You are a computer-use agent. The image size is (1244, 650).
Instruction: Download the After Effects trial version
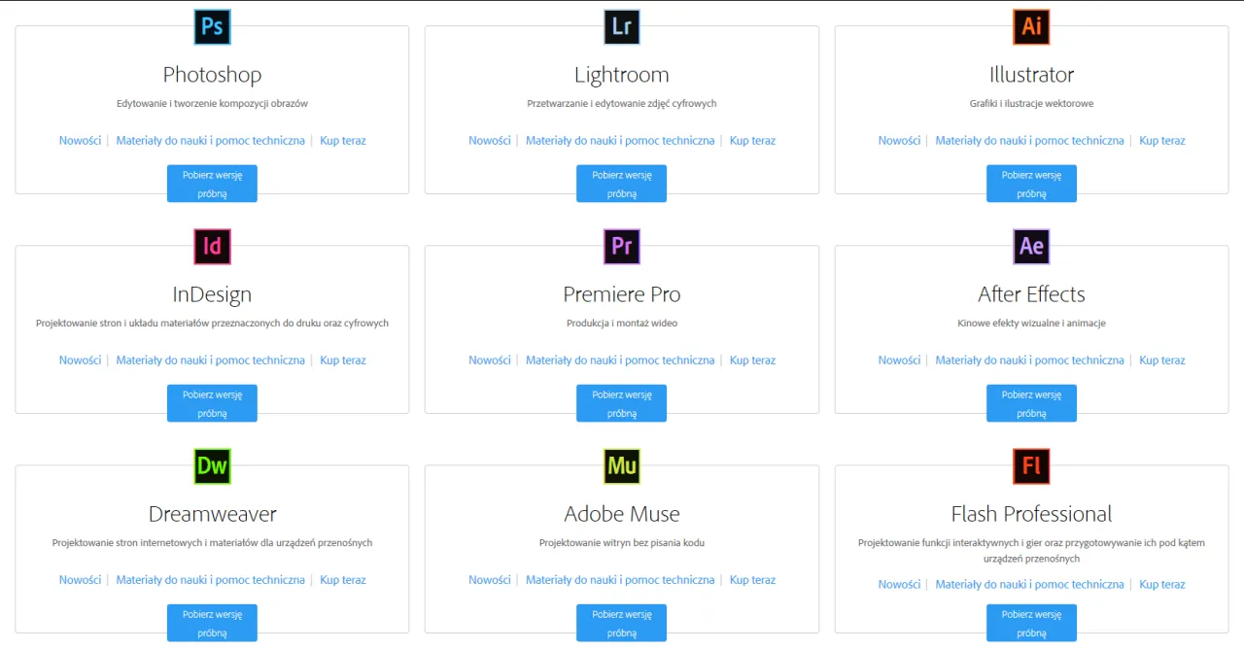pyautogui.click(x=1031, y=403)
